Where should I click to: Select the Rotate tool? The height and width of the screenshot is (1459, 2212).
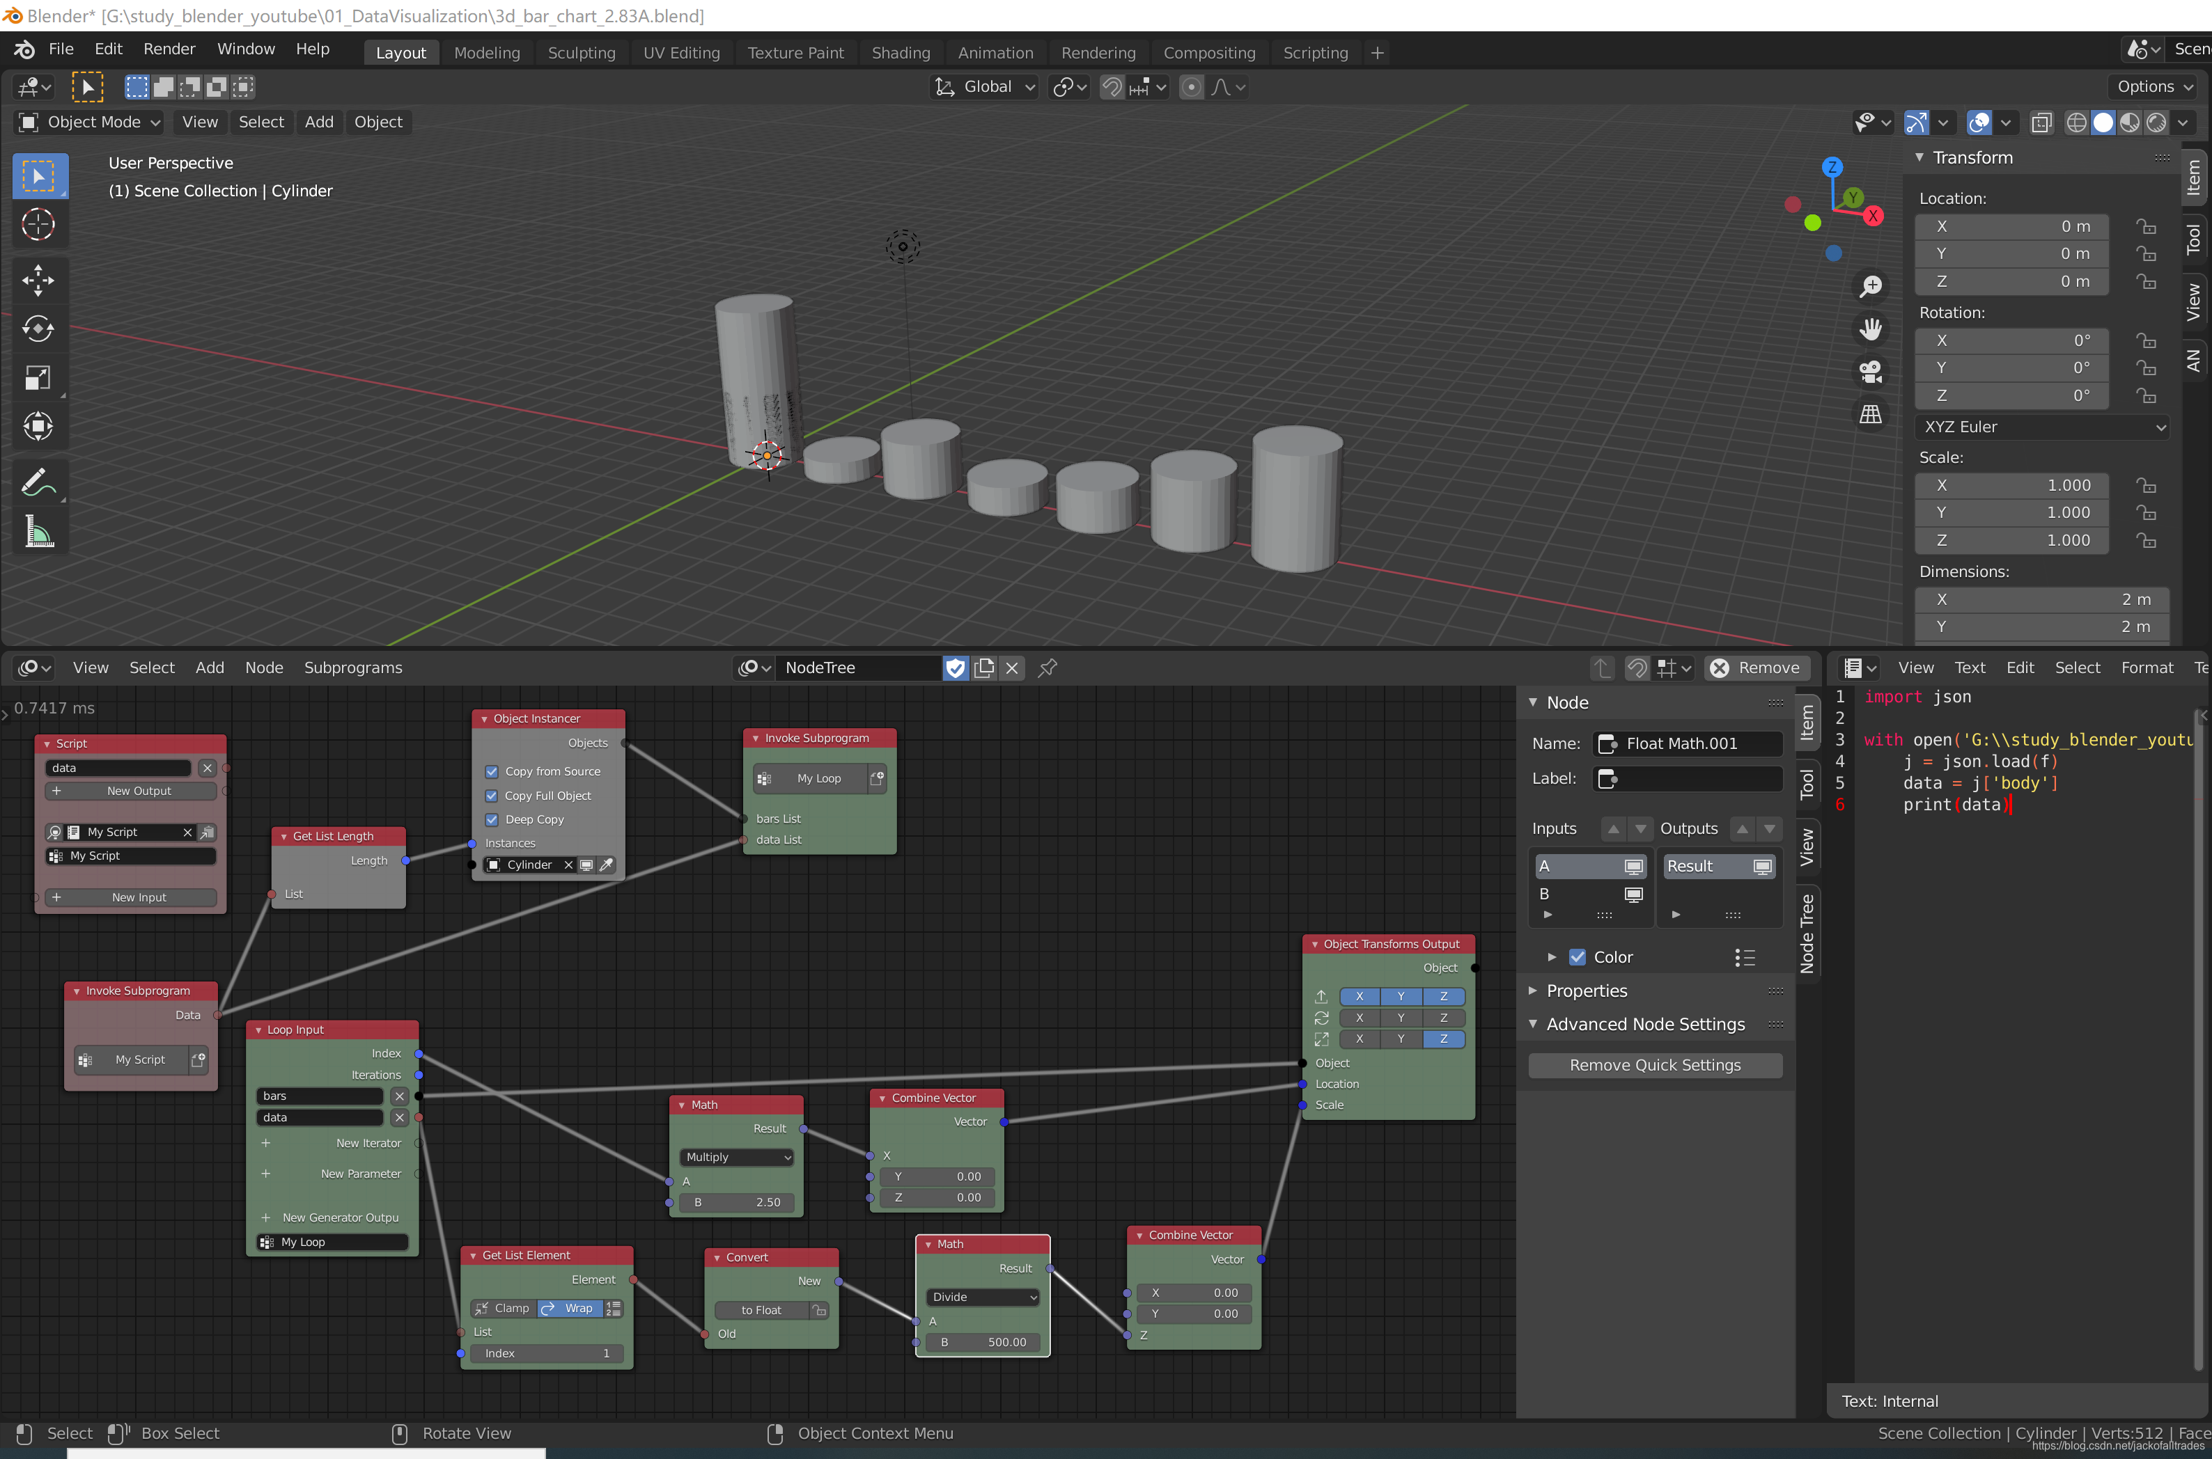point(38,329)
